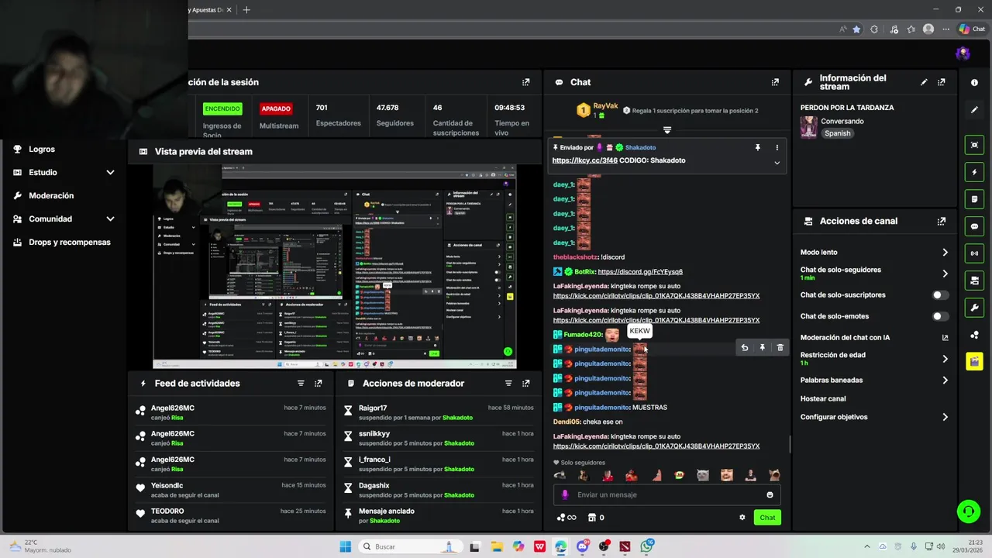The width and height of the screenshot is (992, 558).
Task: Pop out the Información del stream panel
Action: pyautogui.click(x=942, y=82)
